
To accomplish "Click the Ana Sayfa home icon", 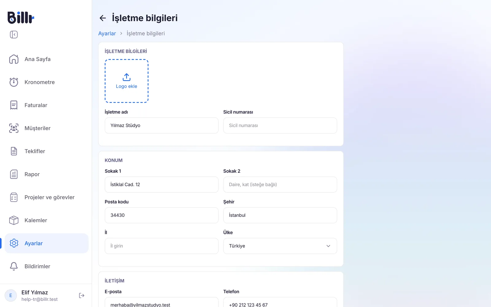I will (x=14, y=59).
